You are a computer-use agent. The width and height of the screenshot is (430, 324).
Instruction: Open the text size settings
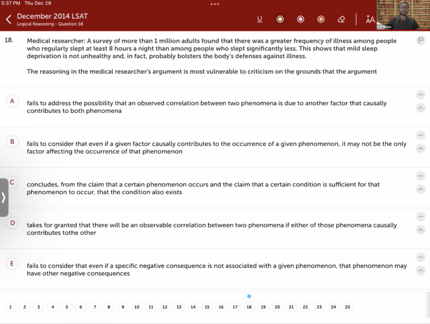(370, 20)
